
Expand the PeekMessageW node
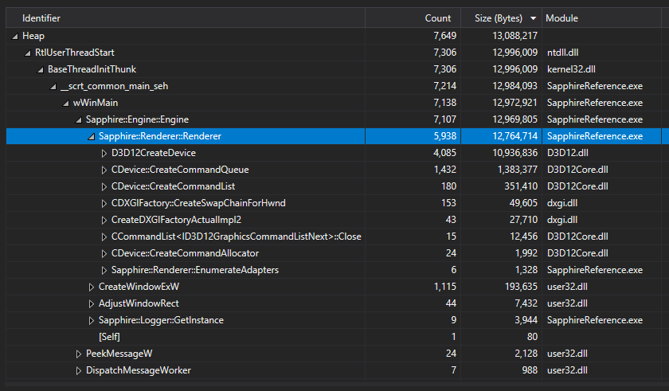point(79,354)
